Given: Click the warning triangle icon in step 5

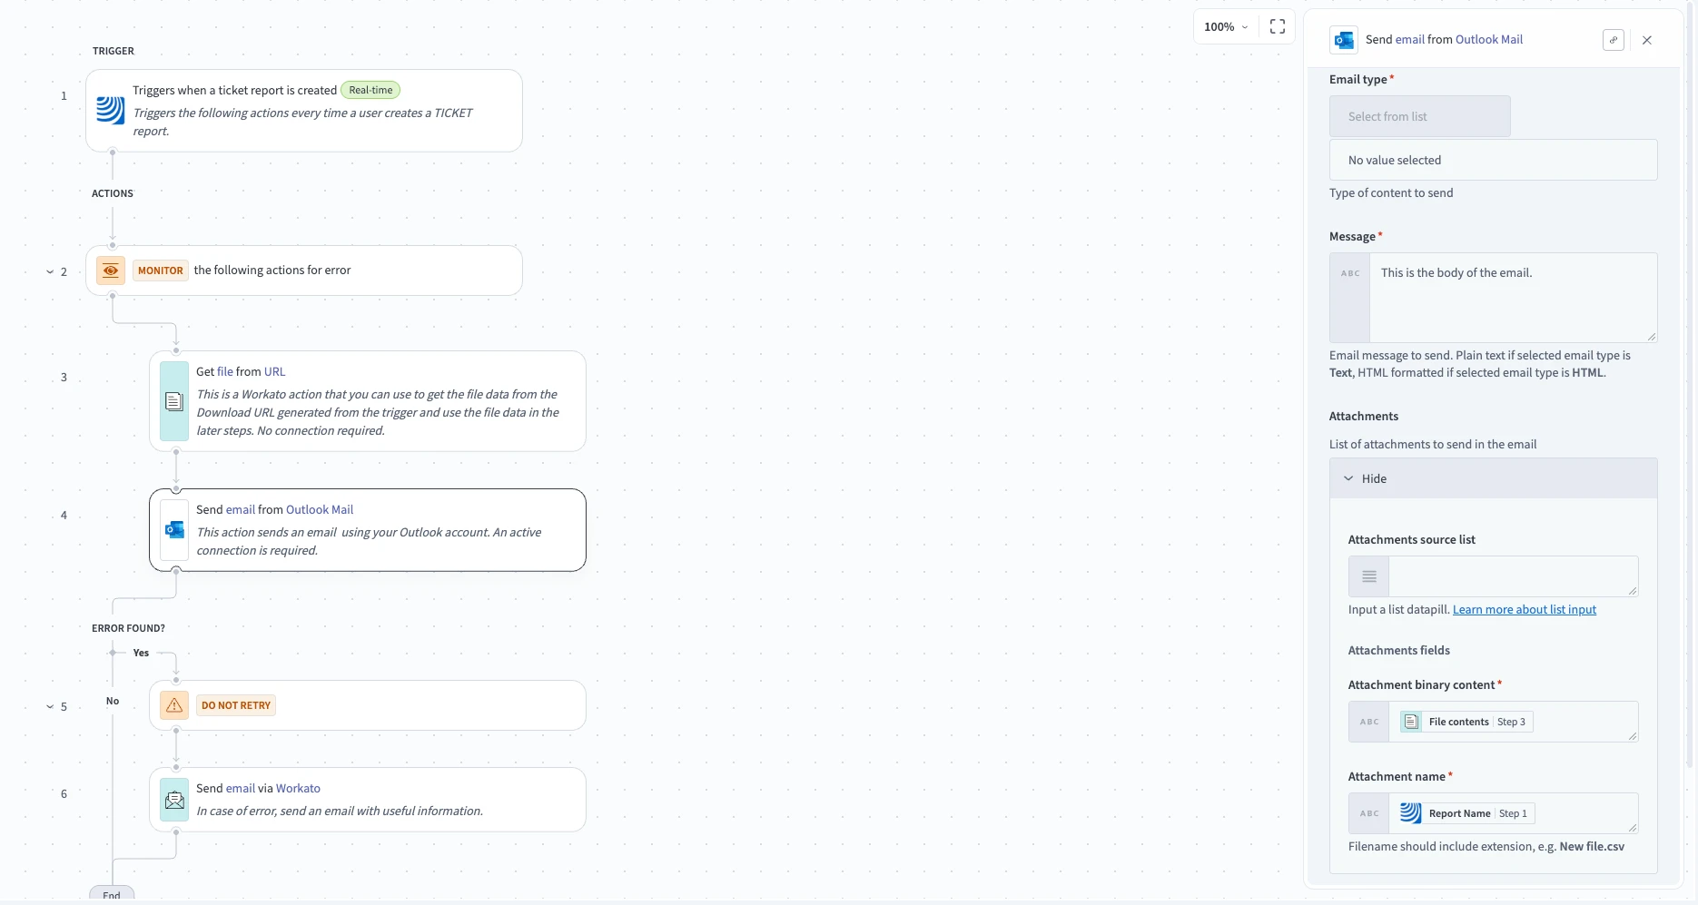Looking at the screenshot, I should 174,705.
